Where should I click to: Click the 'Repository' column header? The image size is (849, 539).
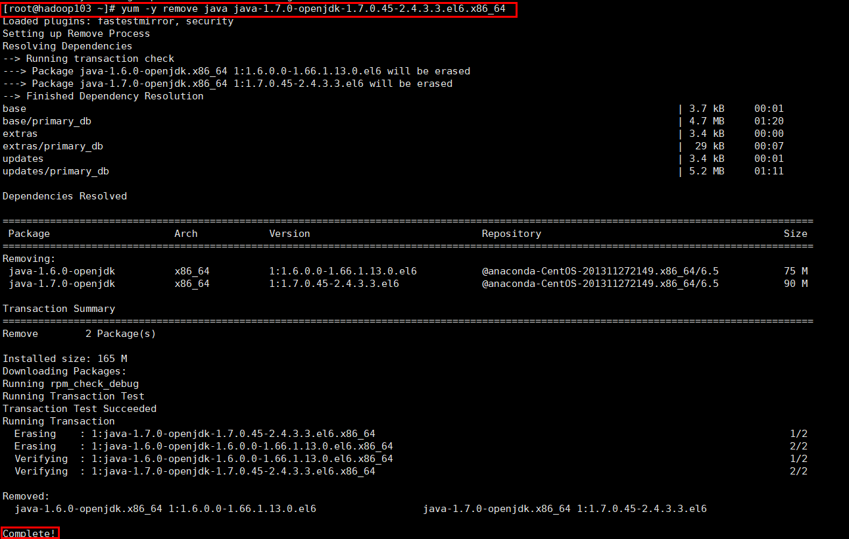(x=512, y=234)
